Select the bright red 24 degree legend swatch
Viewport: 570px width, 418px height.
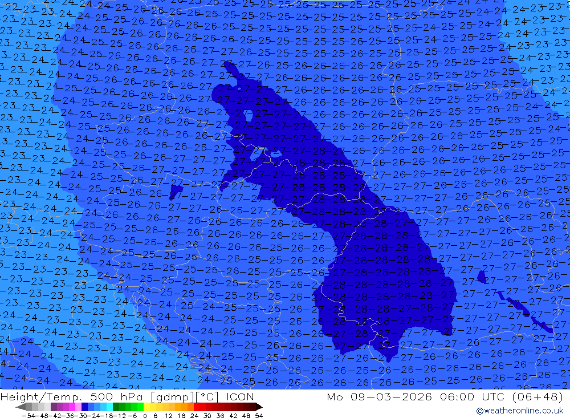tap(197, 407)
